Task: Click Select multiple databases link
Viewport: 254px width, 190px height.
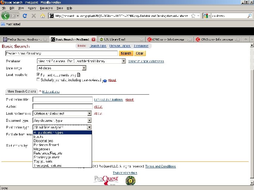Action: coord(146,61)
